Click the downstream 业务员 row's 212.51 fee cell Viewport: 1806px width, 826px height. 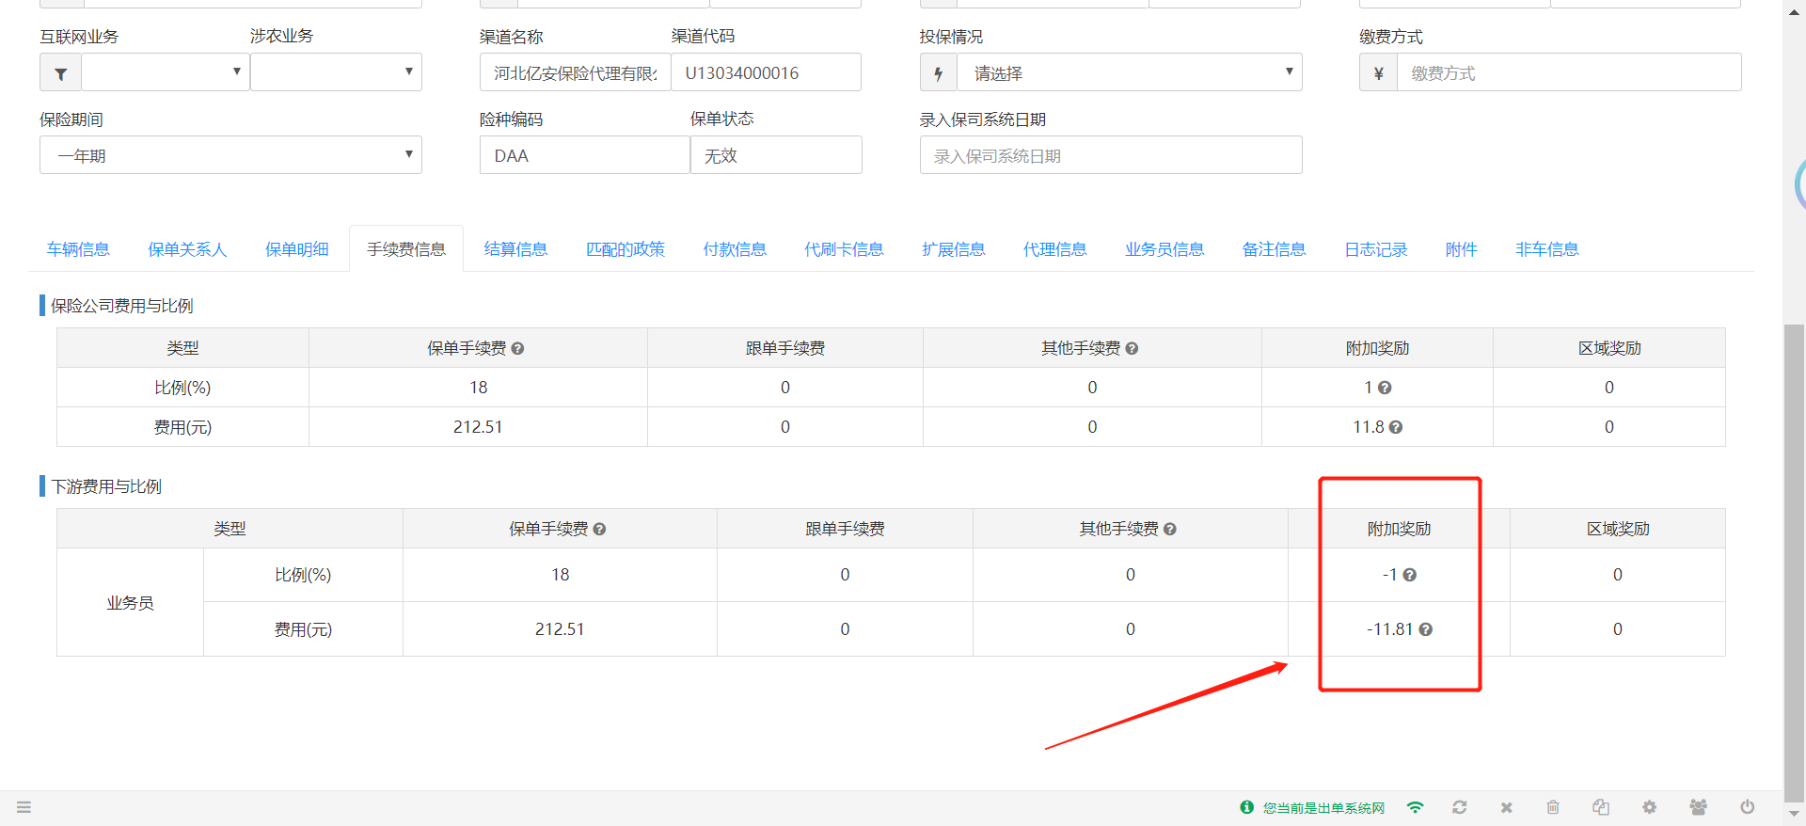pos(560,629)
